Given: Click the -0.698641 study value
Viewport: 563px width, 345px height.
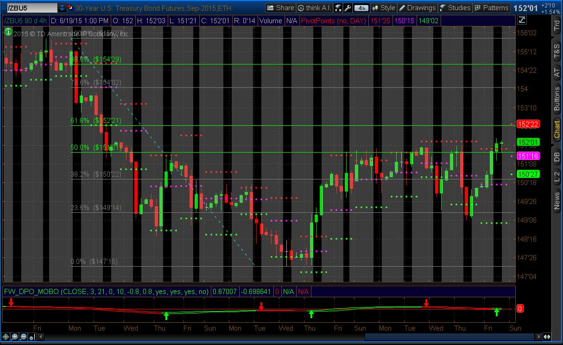Looking at the screenshot, I should coord(256,292).
